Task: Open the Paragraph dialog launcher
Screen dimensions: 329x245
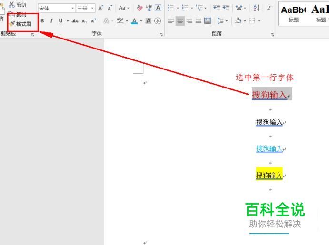Action: point(272,35)
